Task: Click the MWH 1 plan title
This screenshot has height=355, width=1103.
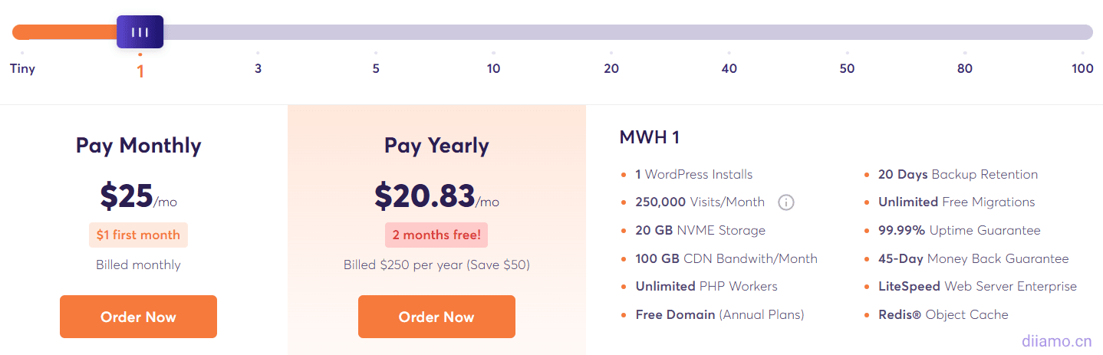Action: point(649,138)
